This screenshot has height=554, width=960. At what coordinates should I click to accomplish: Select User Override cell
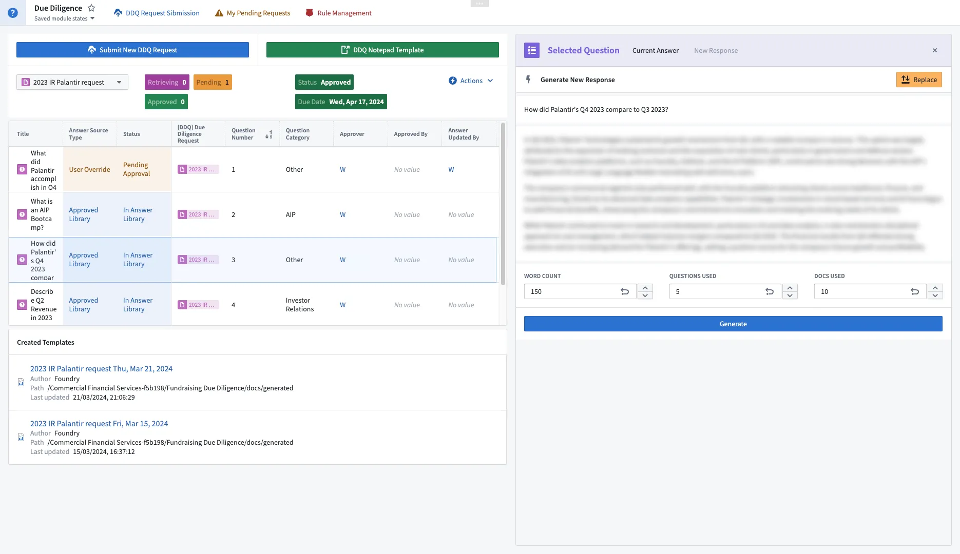pos(90,169)
